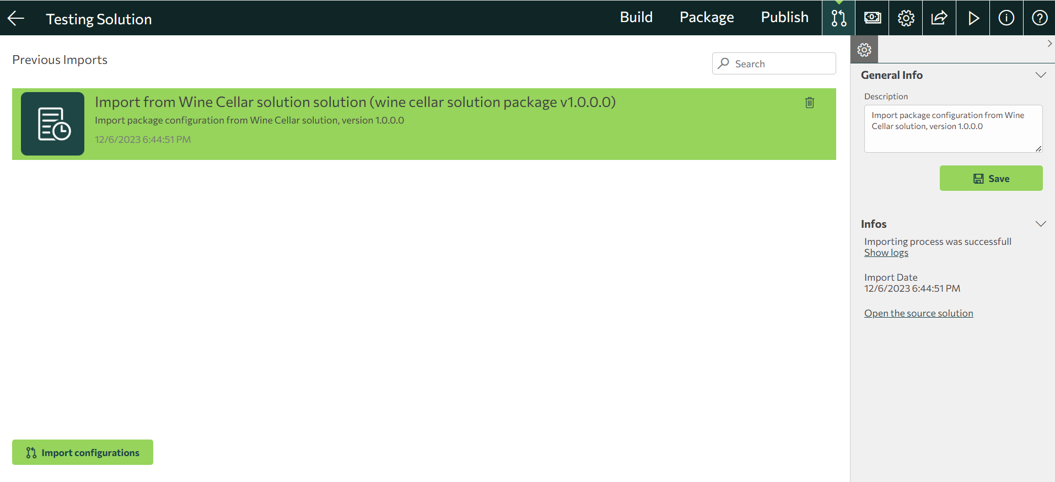The height and width of the screenshot is (482, 1055).
Task: Delete the Wine Cellar import with trash icon
Action: point(809,103)
